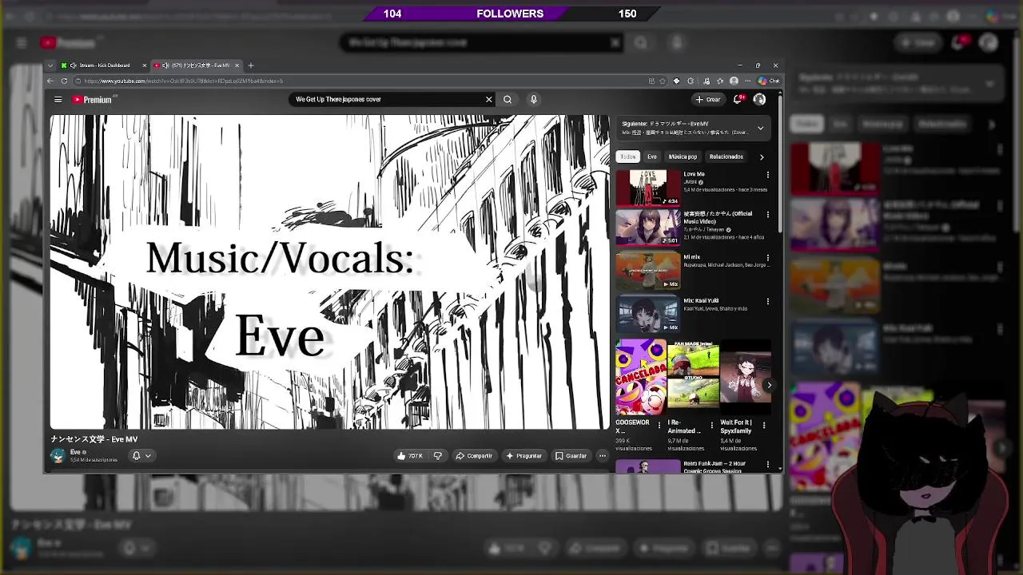This screenshot has width=1023, height=575.
Task: Open options for Love Me video
Action: (768, 175)
